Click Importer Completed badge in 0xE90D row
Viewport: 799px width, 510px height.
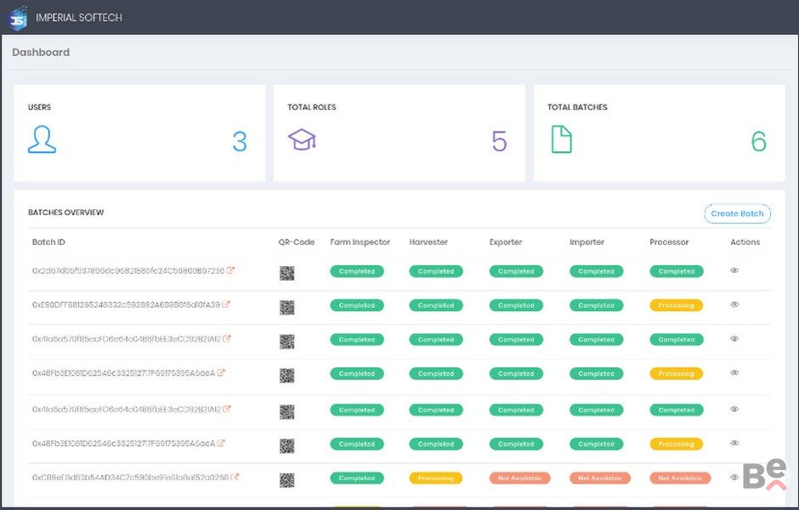[x=596, y=306]
